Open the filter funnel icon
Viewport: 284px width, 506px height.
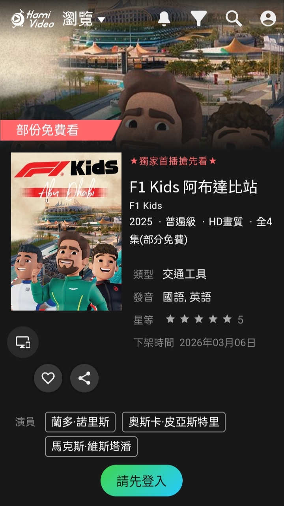198,19
